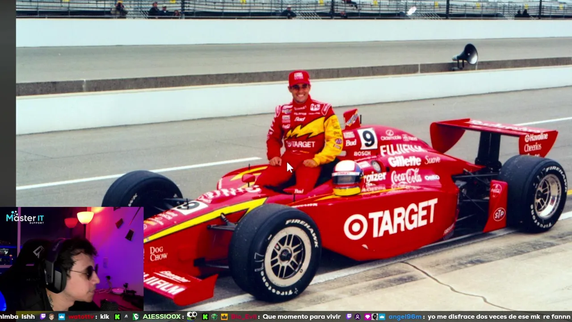Select the chat message 'klk'
Viewport: 572px width, 322px height.
(x=105, y=317)
